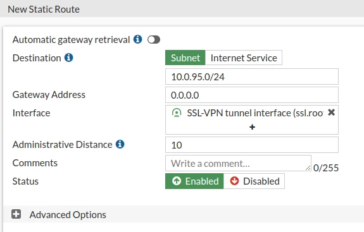Expand the Advanced Options section
This screenshot has height=232, width=364.
[16, 214]
